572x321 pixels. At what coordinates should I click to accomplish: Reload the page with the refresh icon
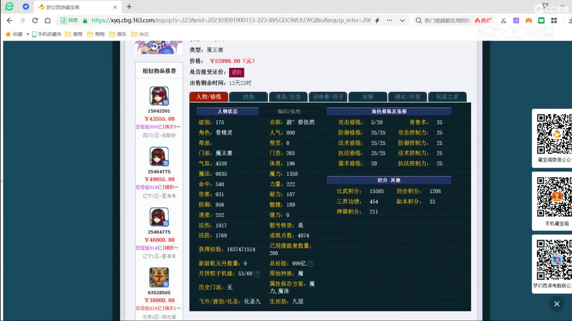tap(35, 21)
